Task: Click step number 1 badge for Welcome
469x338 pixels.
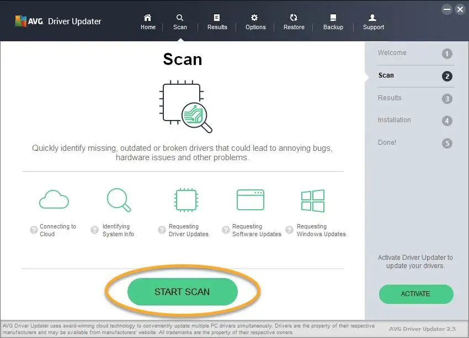Action: click(x=447, y=54)
